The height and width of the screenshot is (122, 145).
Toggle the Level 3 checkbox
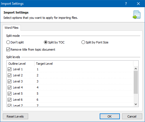point(9,81)
